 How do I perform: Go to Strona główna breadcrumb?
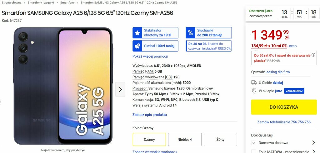click(x=12, y=2)
